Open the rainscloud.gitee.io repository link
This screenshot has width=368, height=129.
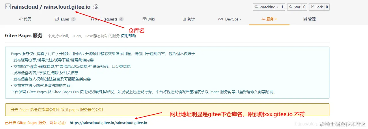pos(67,7)
